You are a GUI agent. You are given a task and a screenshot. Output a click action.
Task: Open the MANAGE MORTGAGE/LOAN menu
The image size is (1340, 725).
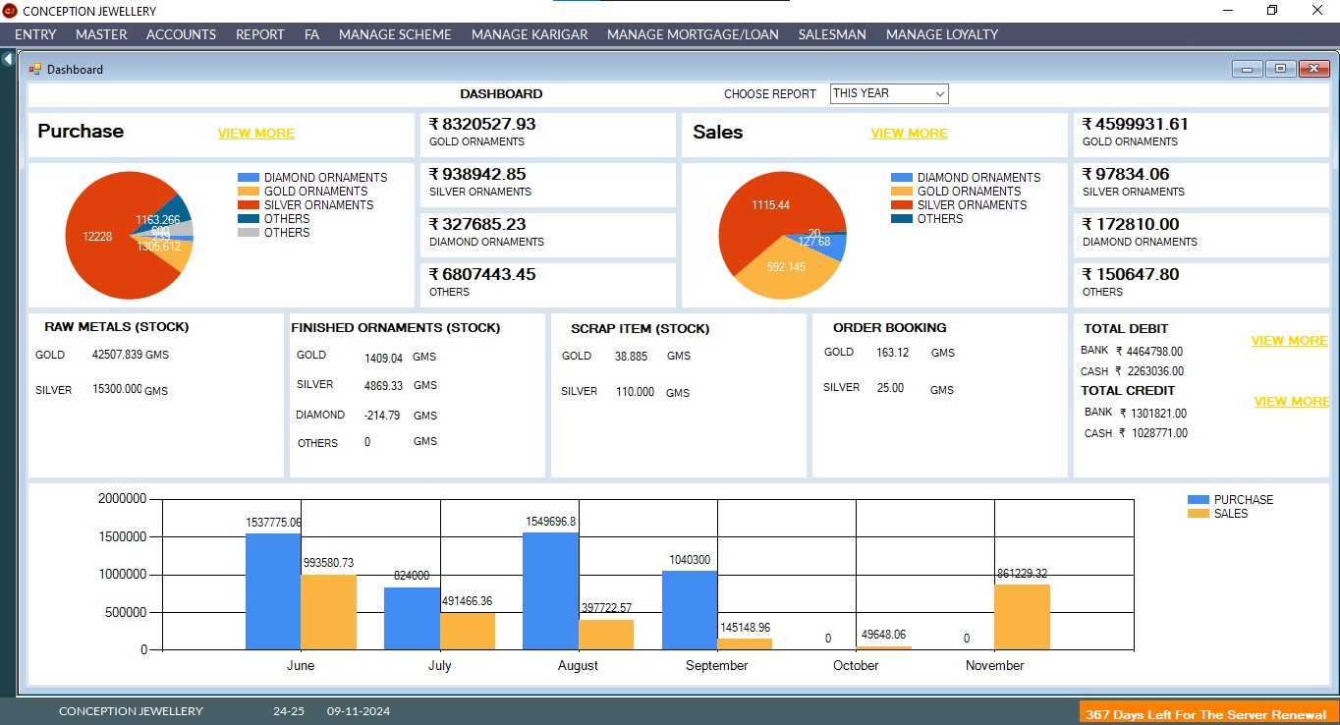[693, 34]
